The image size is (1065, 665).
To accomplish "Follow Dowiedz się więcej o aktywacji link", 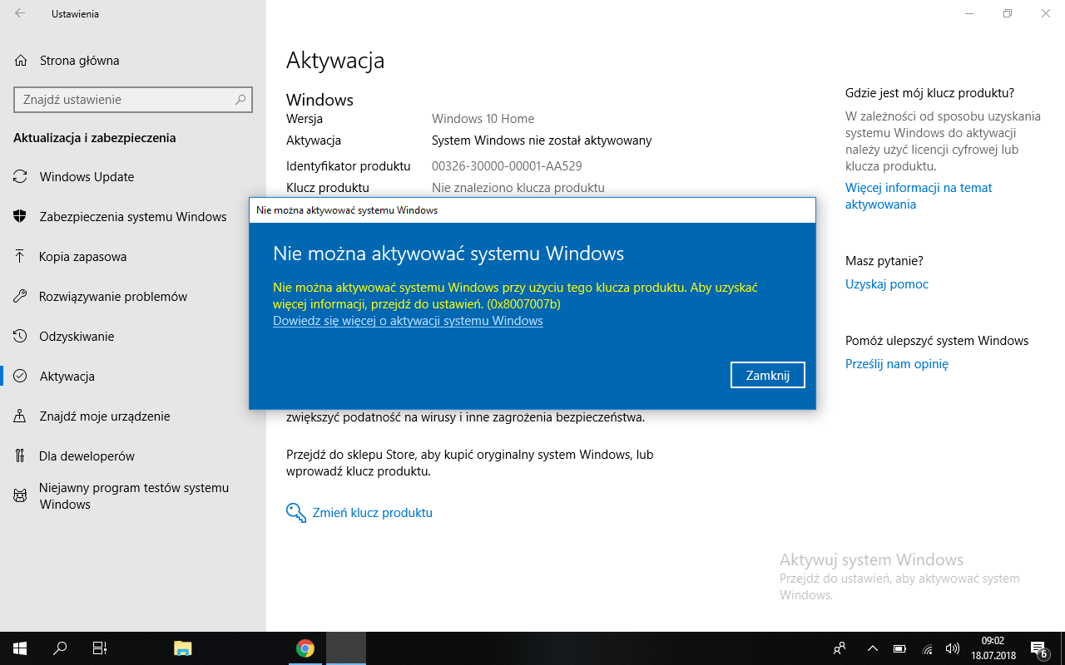I will (408, 321).
